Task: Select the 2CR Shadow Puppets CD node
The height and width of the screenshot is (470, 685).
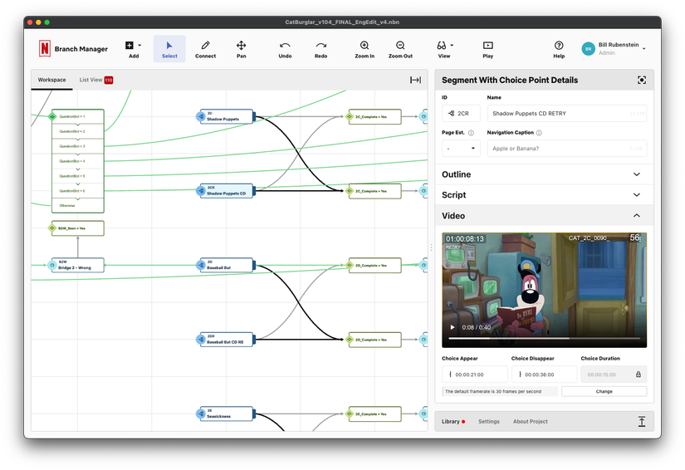Action: (226, 191)
